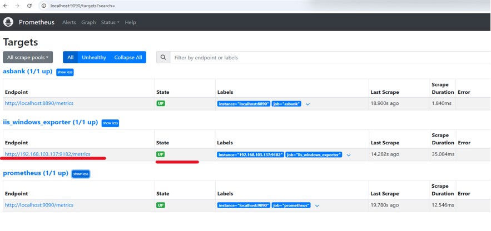Open the localhost:8890 metrics endpoint link
The image size is (491, 231).
point(39,103)
